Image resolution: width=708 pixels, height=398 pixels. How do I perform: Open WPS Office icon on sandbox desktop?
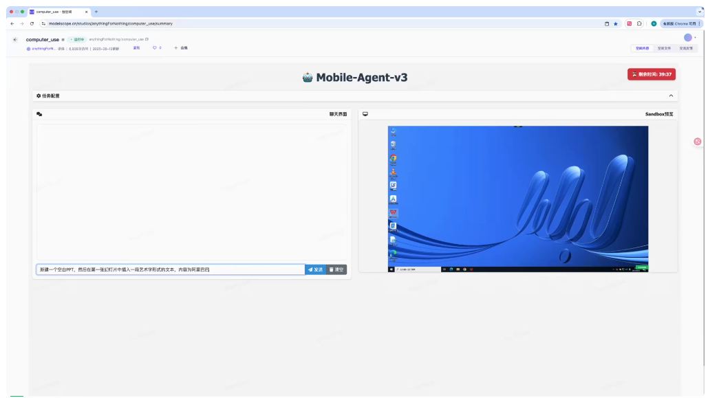click(394, 212)
